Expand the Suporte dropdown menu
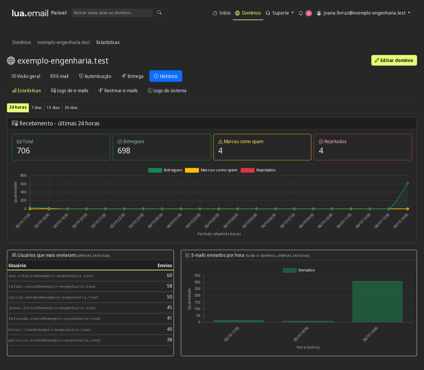The width and height of the screenshot is (424, 370). point(280,13)
